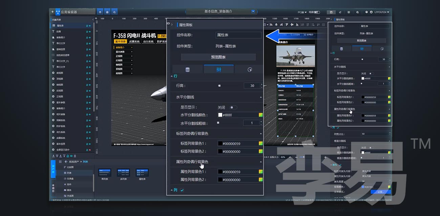Select the 属性表 thumbnail in the asset library
440x216 pixels.
(x=142, y=173)
